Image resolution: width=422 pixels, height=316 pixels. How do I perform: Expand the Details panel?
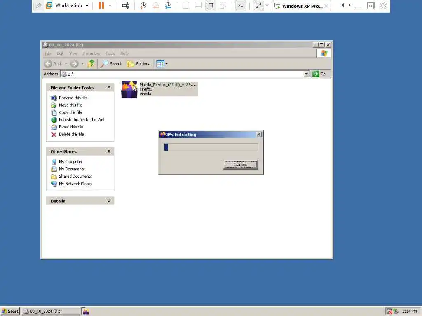109,201
